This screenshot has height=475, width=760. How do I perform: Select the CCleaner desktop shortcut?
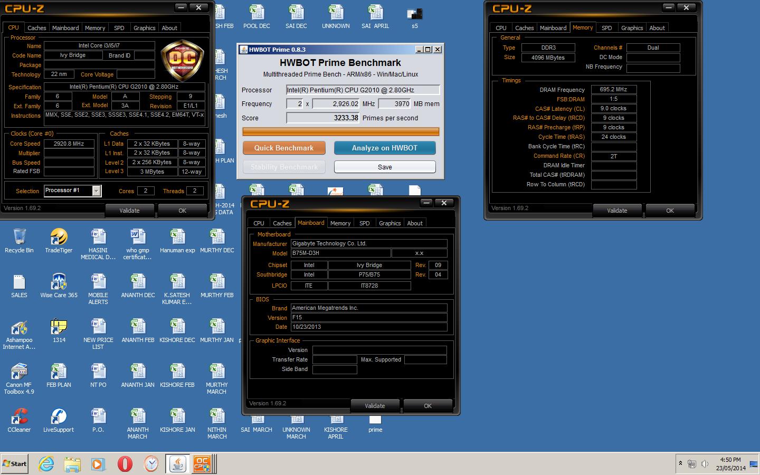click(x=19, y=420)
